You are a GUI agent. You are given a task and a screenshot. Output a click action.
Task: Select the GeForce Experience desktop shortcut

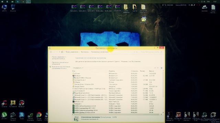[x=31, y=116]
